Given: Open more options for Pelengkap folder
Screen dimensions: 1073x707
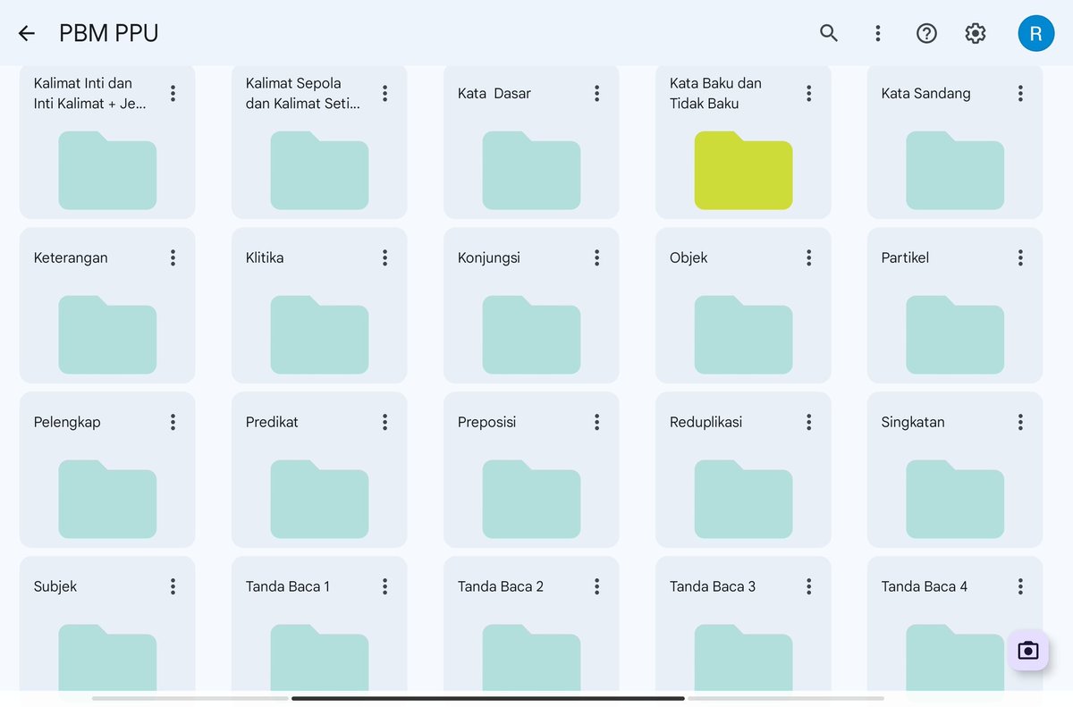Looking at the screenshot, I should pos(173,422).
